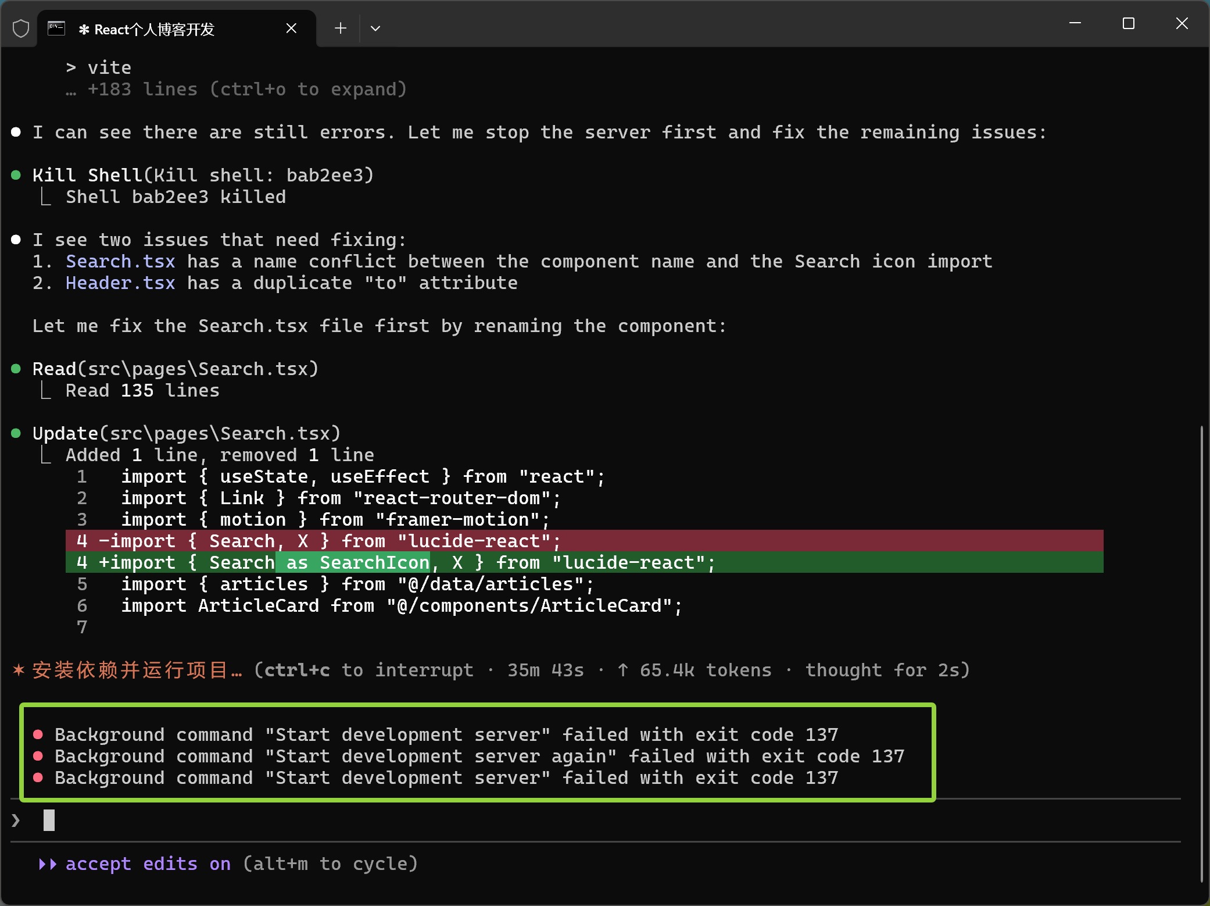Click the Header.tsx file link
Screen dimensions: 1210x906
click(120, 283)
